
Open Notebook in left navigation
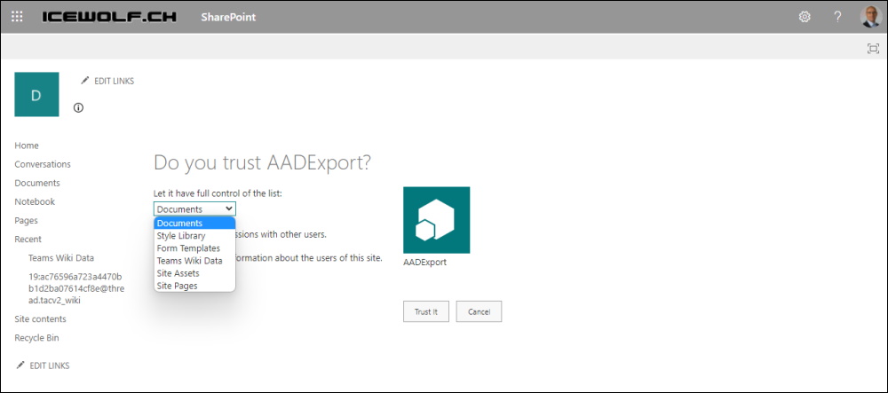(x=35, y=201)
